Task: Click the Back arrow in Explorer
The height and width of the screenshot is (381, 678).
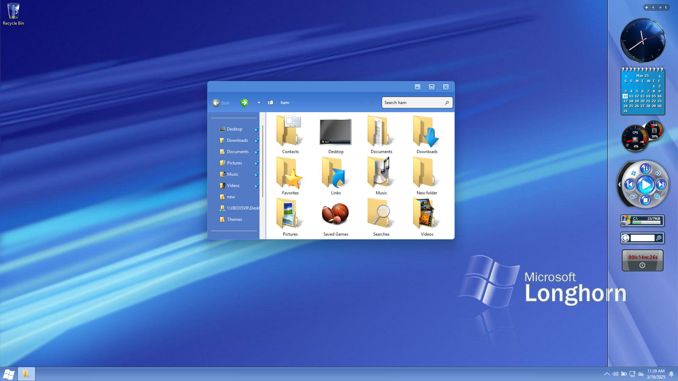Action: [216, 103]
